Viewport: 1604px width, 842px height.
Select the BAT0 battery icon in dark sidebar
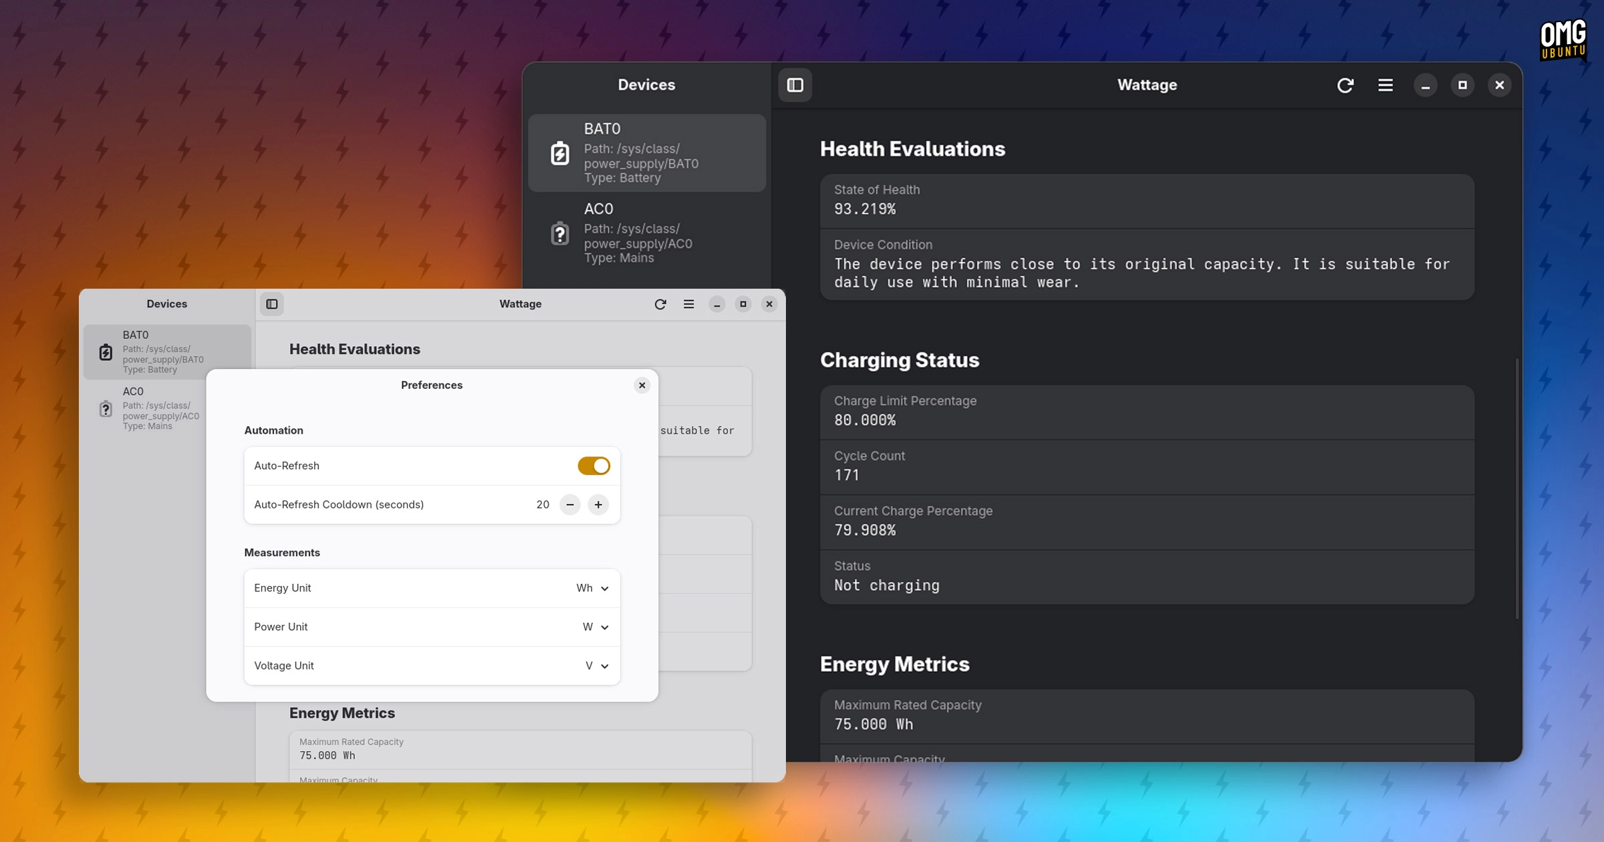(559, 153)
